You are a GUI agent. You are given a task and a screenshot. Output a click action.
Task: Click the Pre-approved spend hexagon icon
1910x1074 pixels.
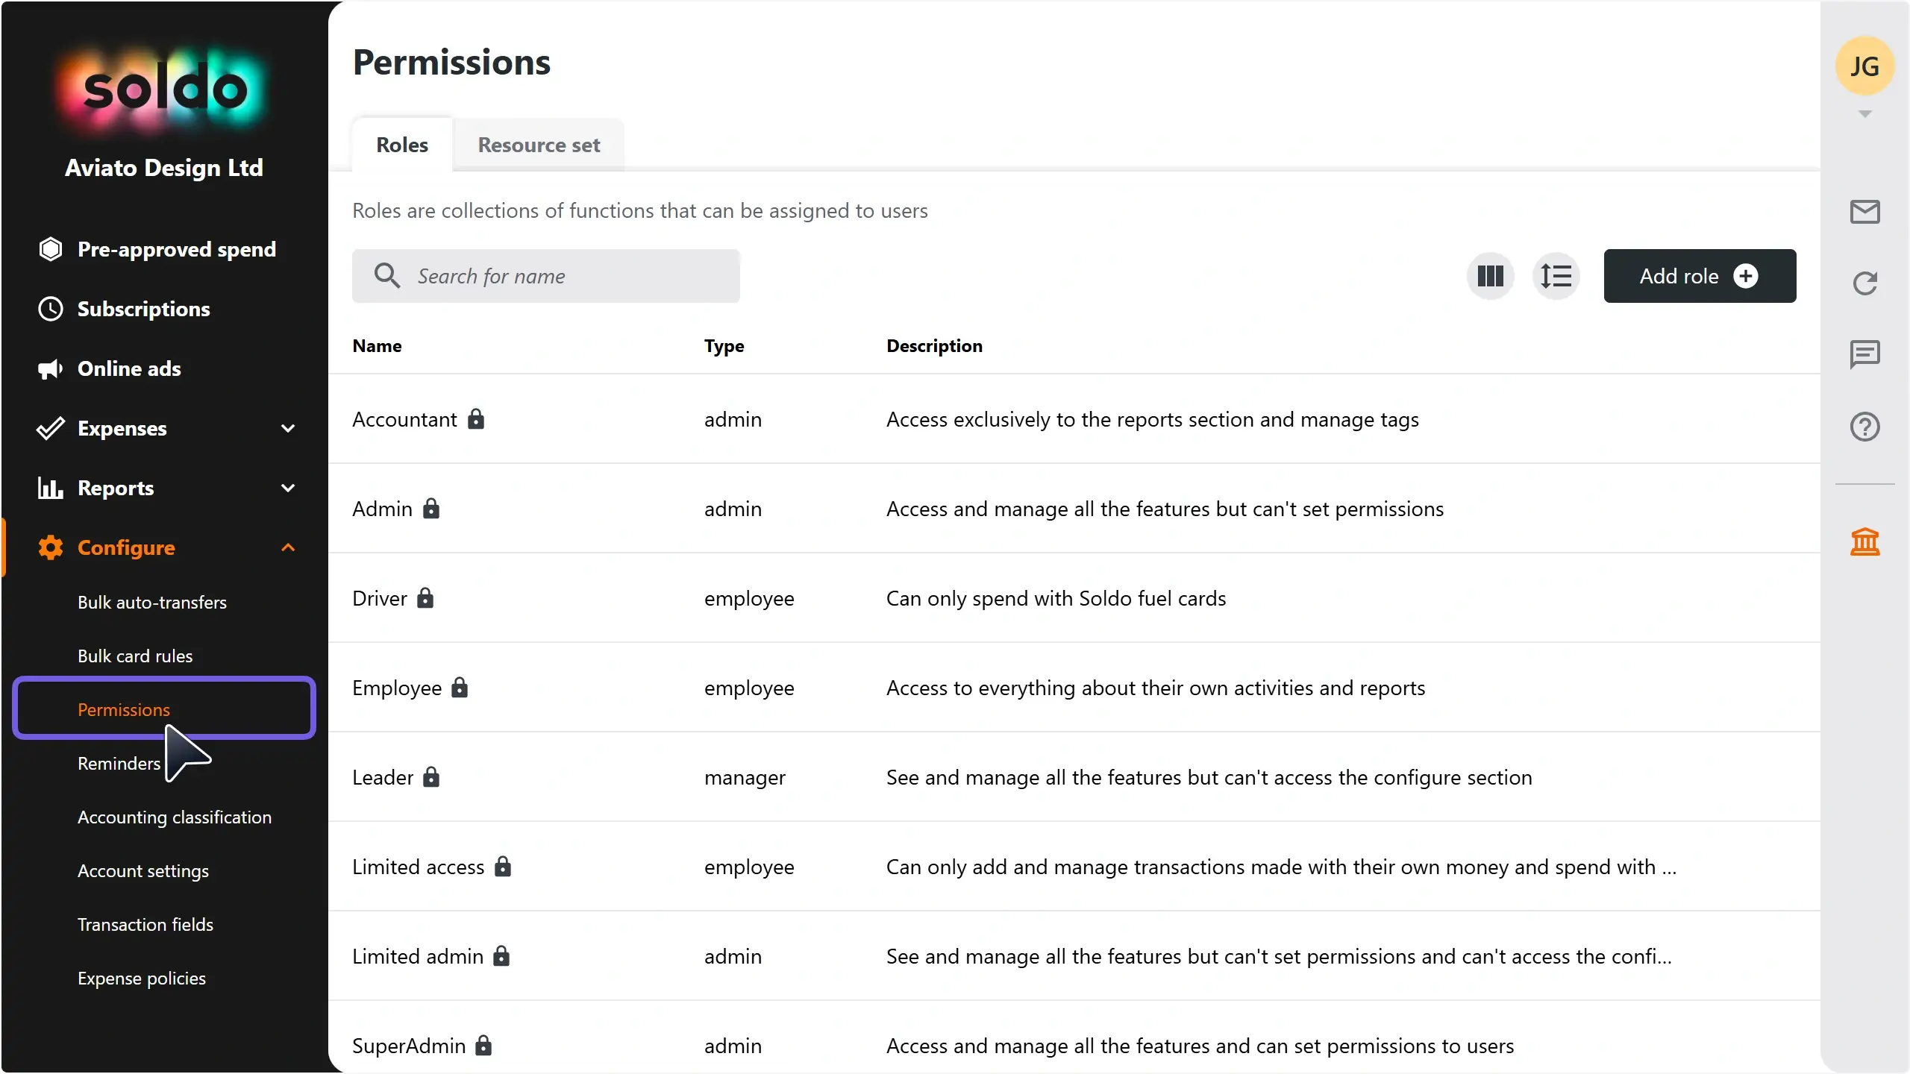(51, 249)
